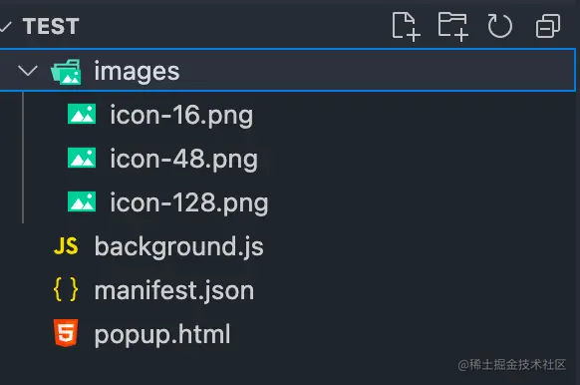580x385 pixels.
Task: Click the New File icon
Action: (x=406, y=26)
